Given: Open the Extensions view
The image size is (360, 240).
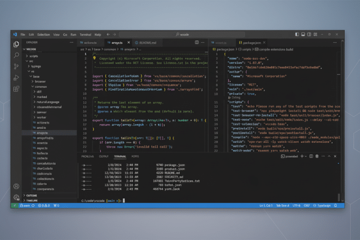Looking at the screenshot, I should pos(16,88).
